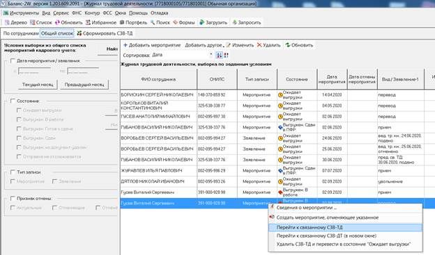Sort descending with the second sort icon
435x255 pixels.
click(x=226, y=56)
